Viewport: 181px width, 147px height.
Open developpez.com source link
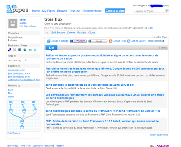16,70
